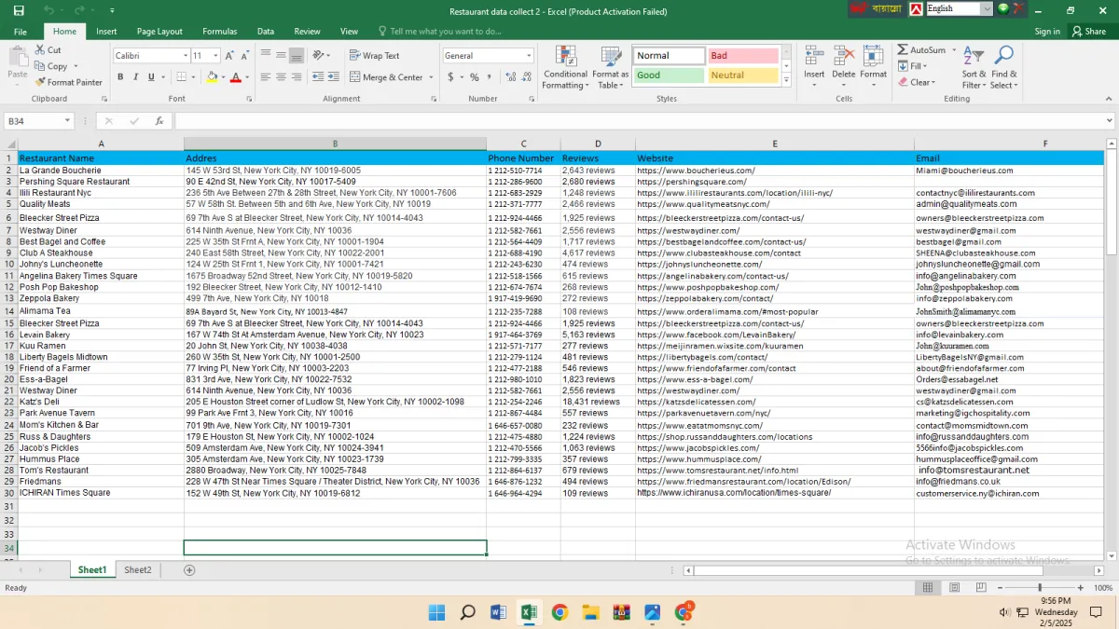Apply the Fill Color bucket

point(212,77)
